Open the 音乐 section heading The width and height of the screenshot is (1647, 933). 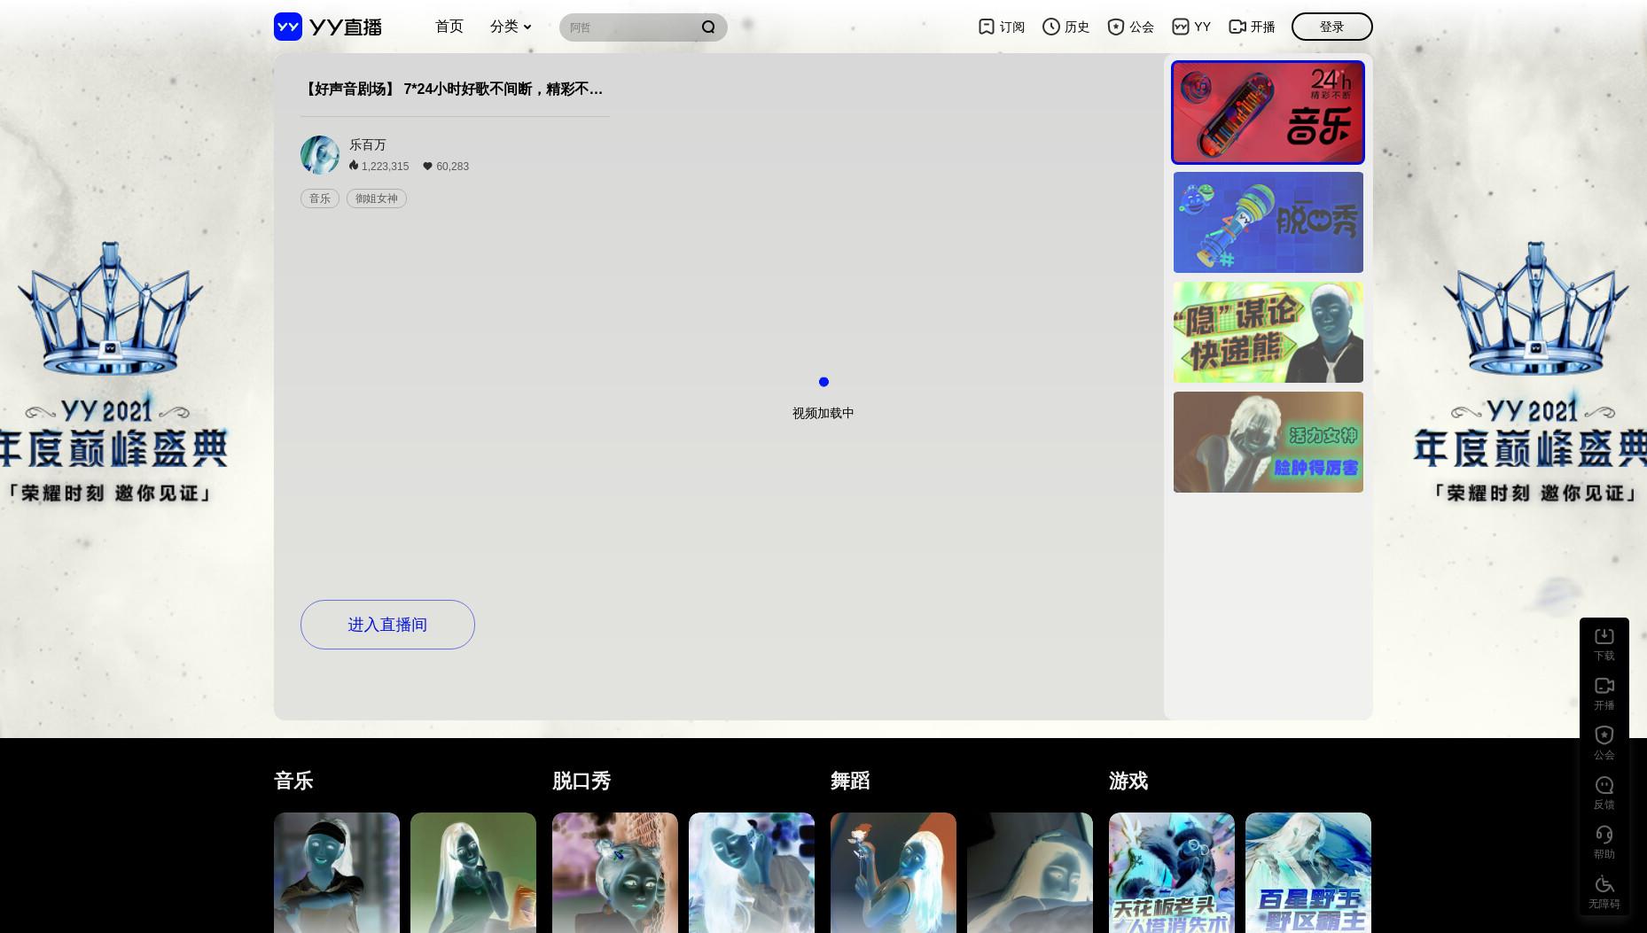point(293,781)
